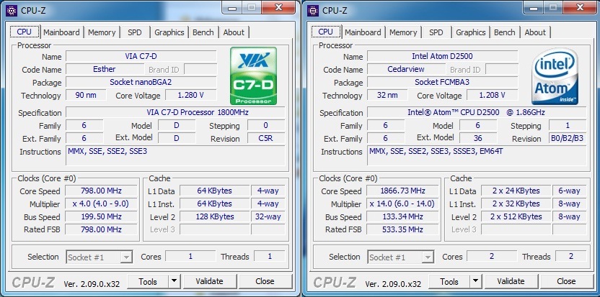Viewport: 600px width, 297px height.
Task: Click the '798.00 MHz' core speed value
Action: pos(101,191)
